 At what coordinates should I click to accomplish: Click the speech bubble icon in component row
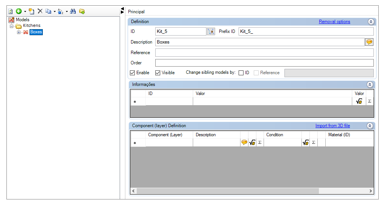(x=244, y=143)
